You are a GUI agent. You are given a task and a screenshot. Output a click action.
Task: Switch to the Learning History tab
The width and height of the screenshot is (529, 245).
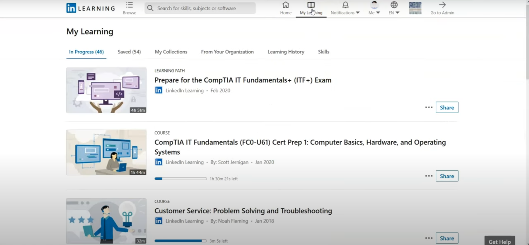(x=286, y=52)
